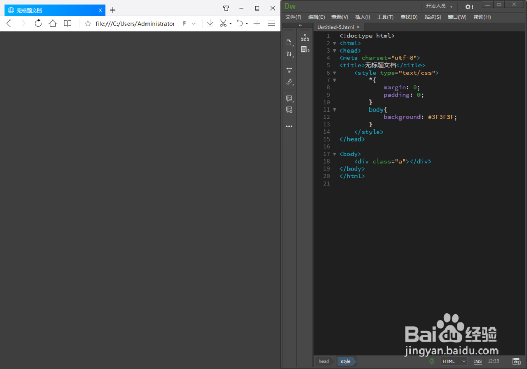527x369 pixels.
Task: Collapse the style block on line 6
Action: (335, 73)
